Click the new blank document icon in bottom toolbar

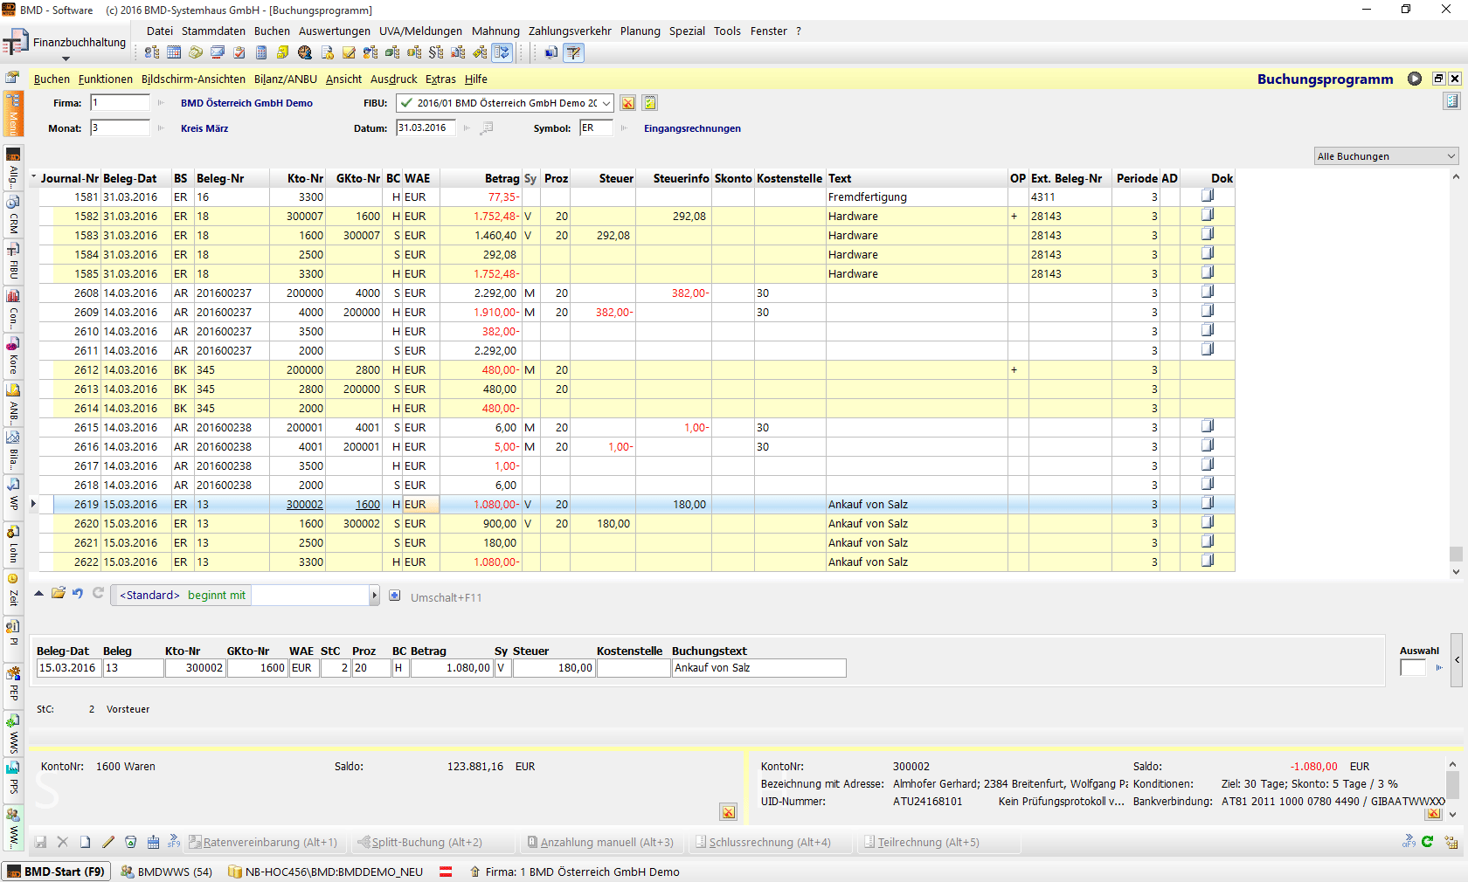(86, 842)
